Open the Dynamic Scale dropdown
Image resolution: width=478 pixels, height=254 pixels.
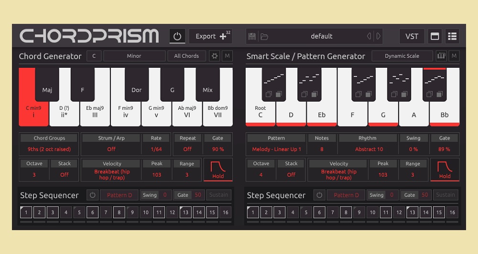[x=402, y=56]
